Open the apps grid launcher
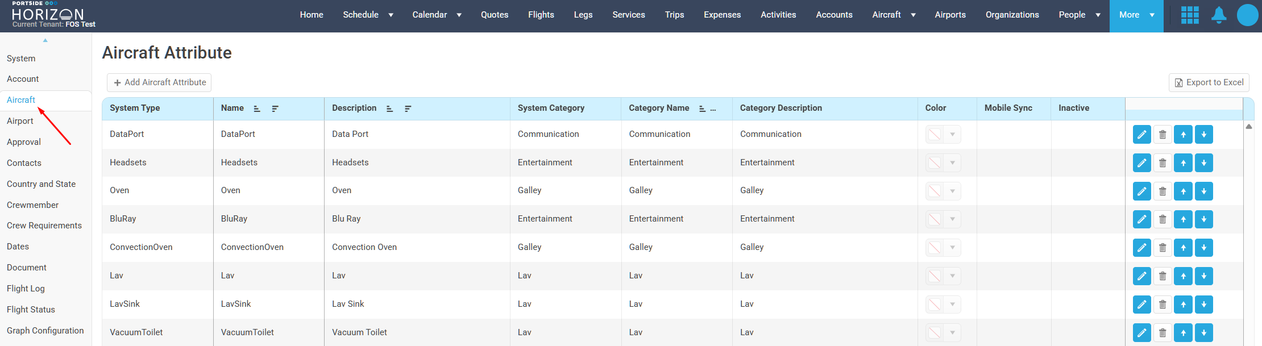 (x=1190, y=15)
